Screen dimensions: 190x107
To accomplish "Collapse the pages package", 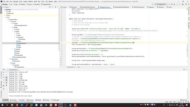I will [13, 32].
